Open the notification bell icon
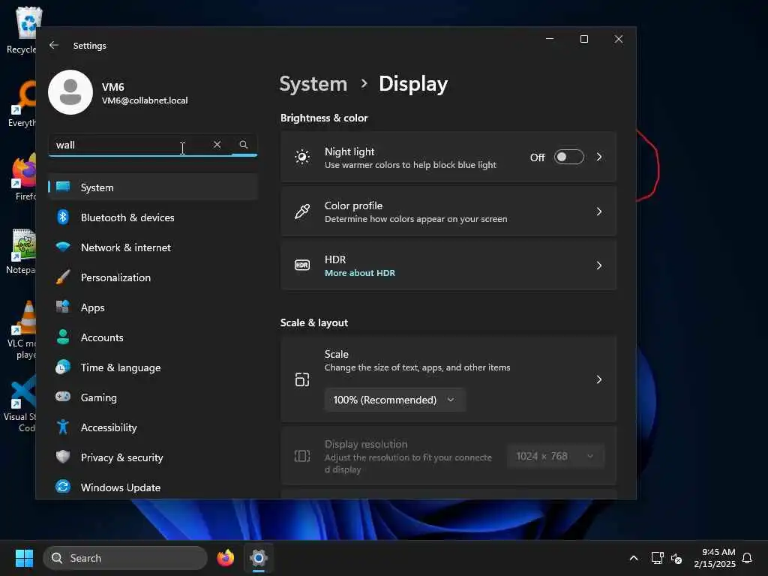Image resolution: width=768 pixels, height=576 pixels. click(747, 558)
